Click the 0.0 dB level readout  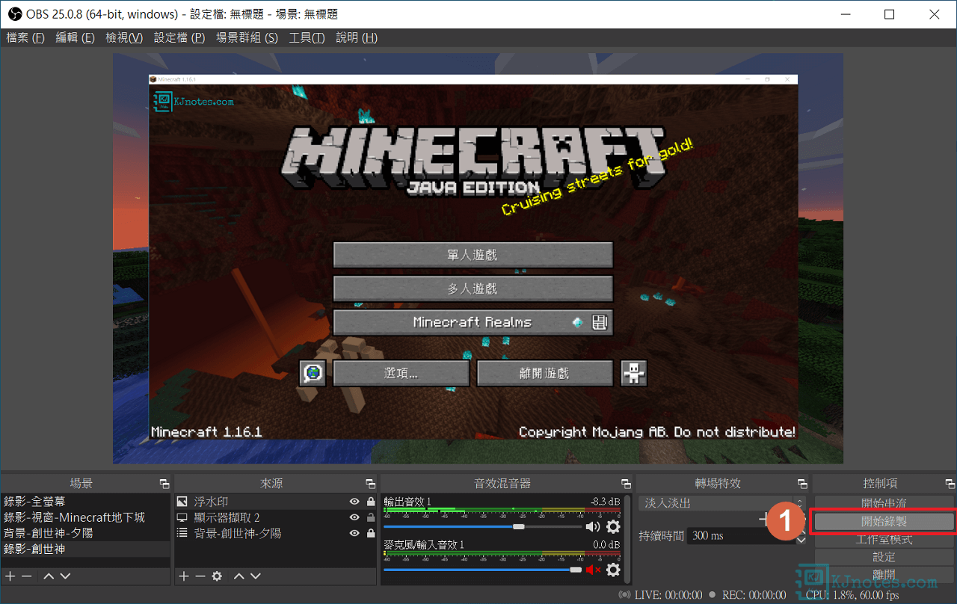[606, 545]
